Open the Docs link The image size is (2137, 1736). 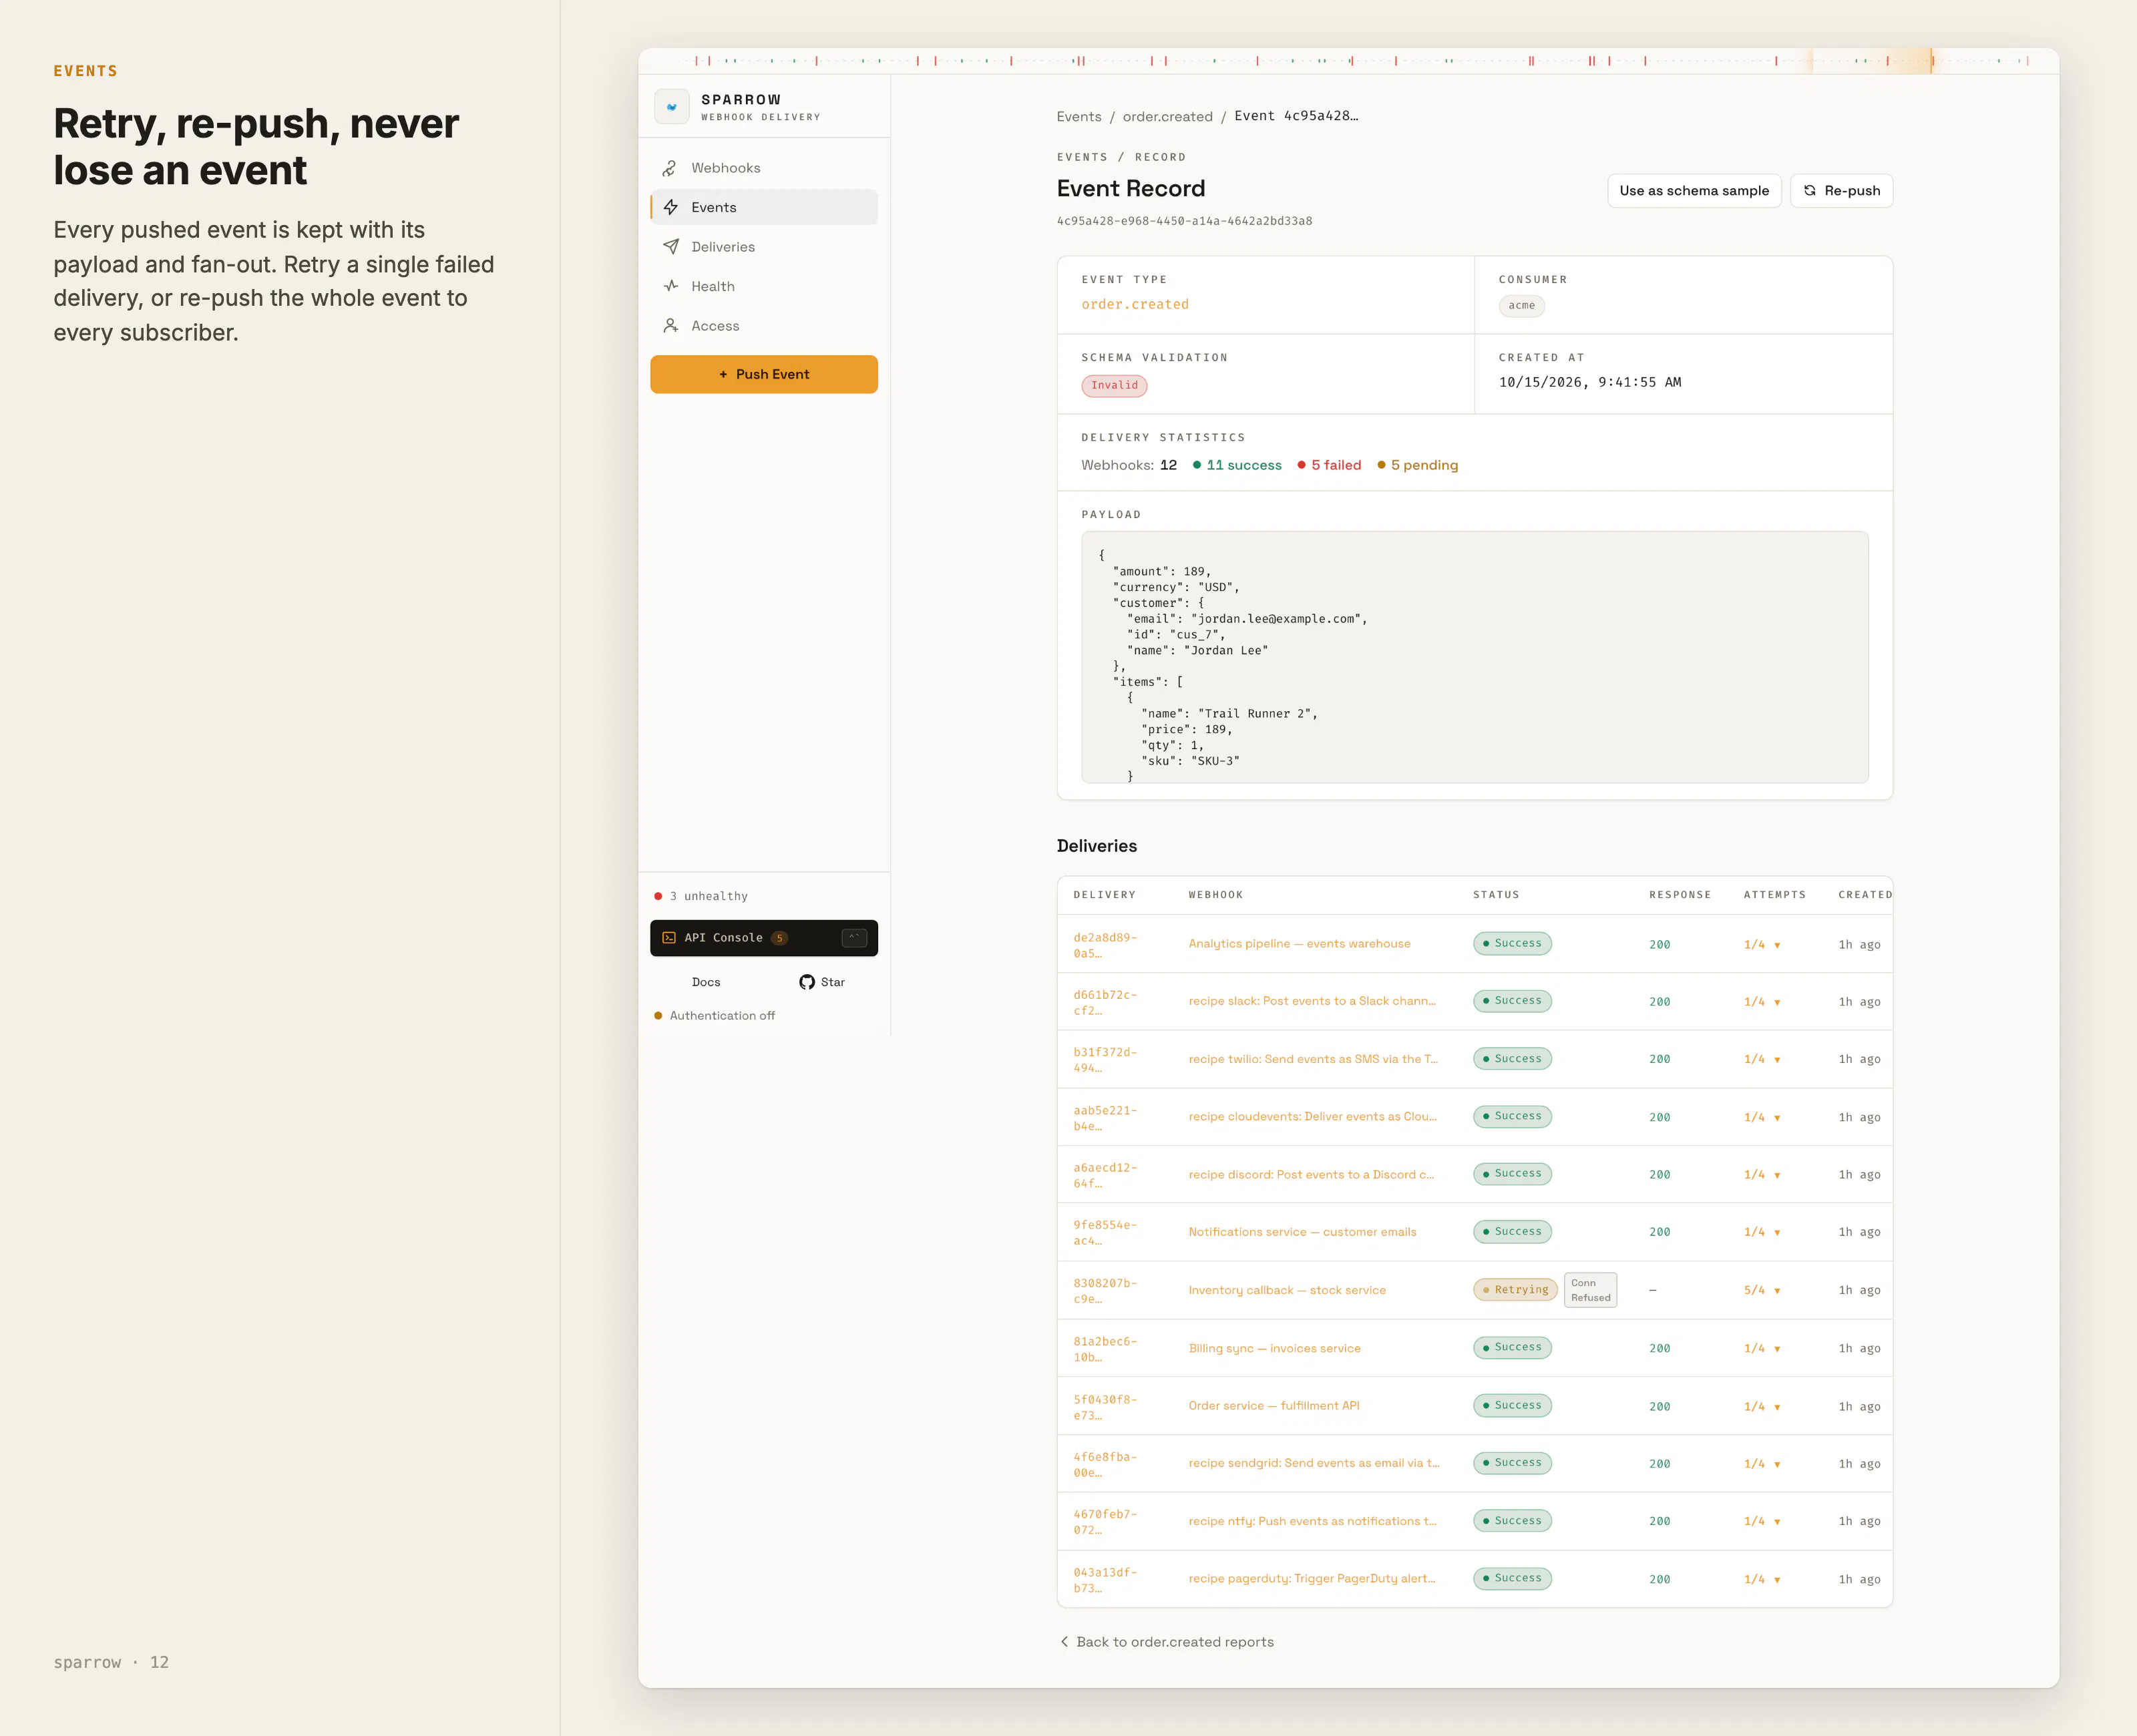pyautogui.click(x=706, y=982)
